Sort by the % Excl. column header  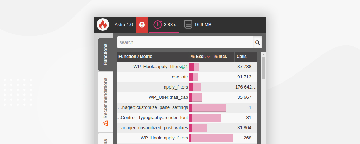pyautogui.click(x=200, y=57)
